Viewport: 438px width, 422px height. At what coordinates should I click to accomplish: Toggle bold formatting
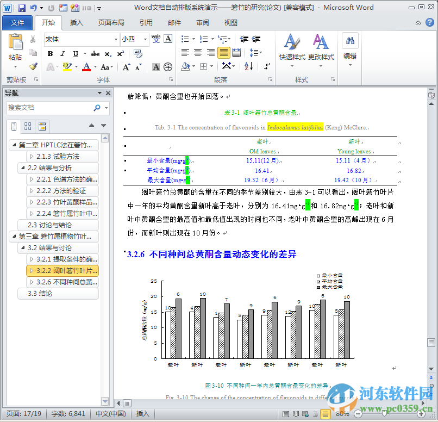[x=49, y=54]
